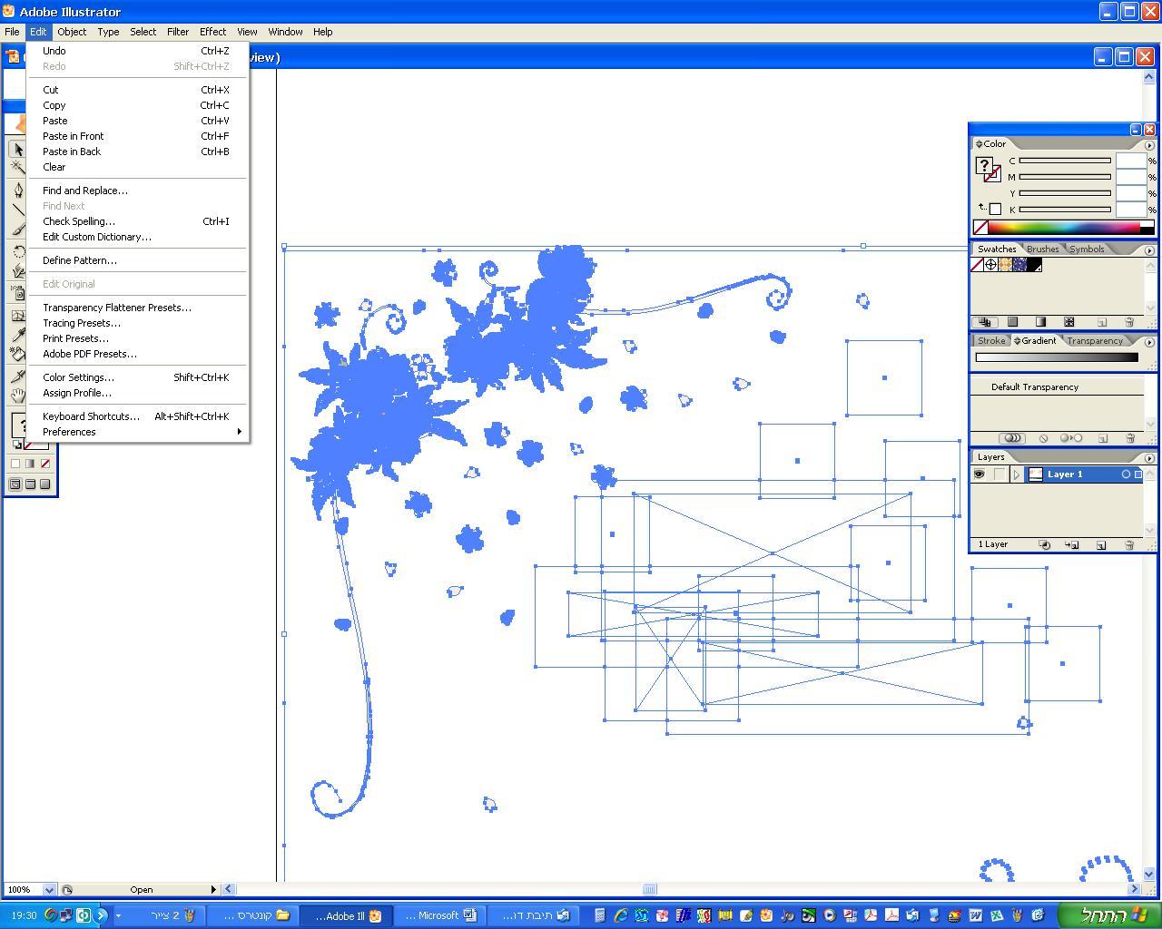1162x929 pixels.
Task: Create New Layer in Layers panel
Action: click(1101, 545)
